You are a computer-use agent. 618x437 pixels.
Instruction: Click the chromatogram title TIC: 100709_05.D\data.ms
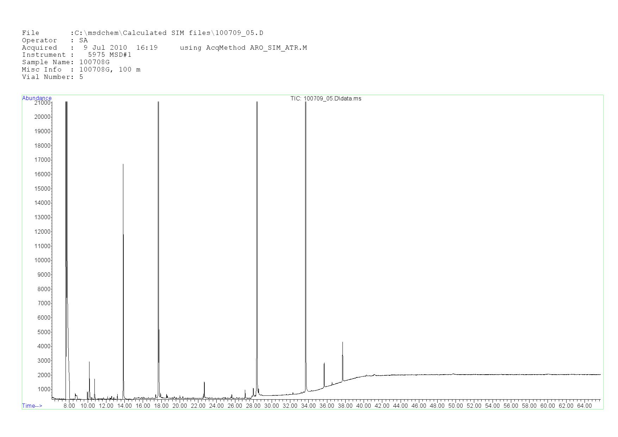point(326,99)
